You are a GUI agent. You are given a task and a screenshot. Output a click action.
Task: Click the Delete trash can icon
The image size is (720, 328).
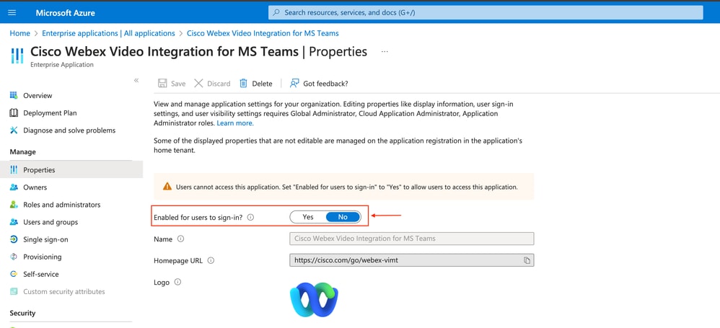(243, 84)
